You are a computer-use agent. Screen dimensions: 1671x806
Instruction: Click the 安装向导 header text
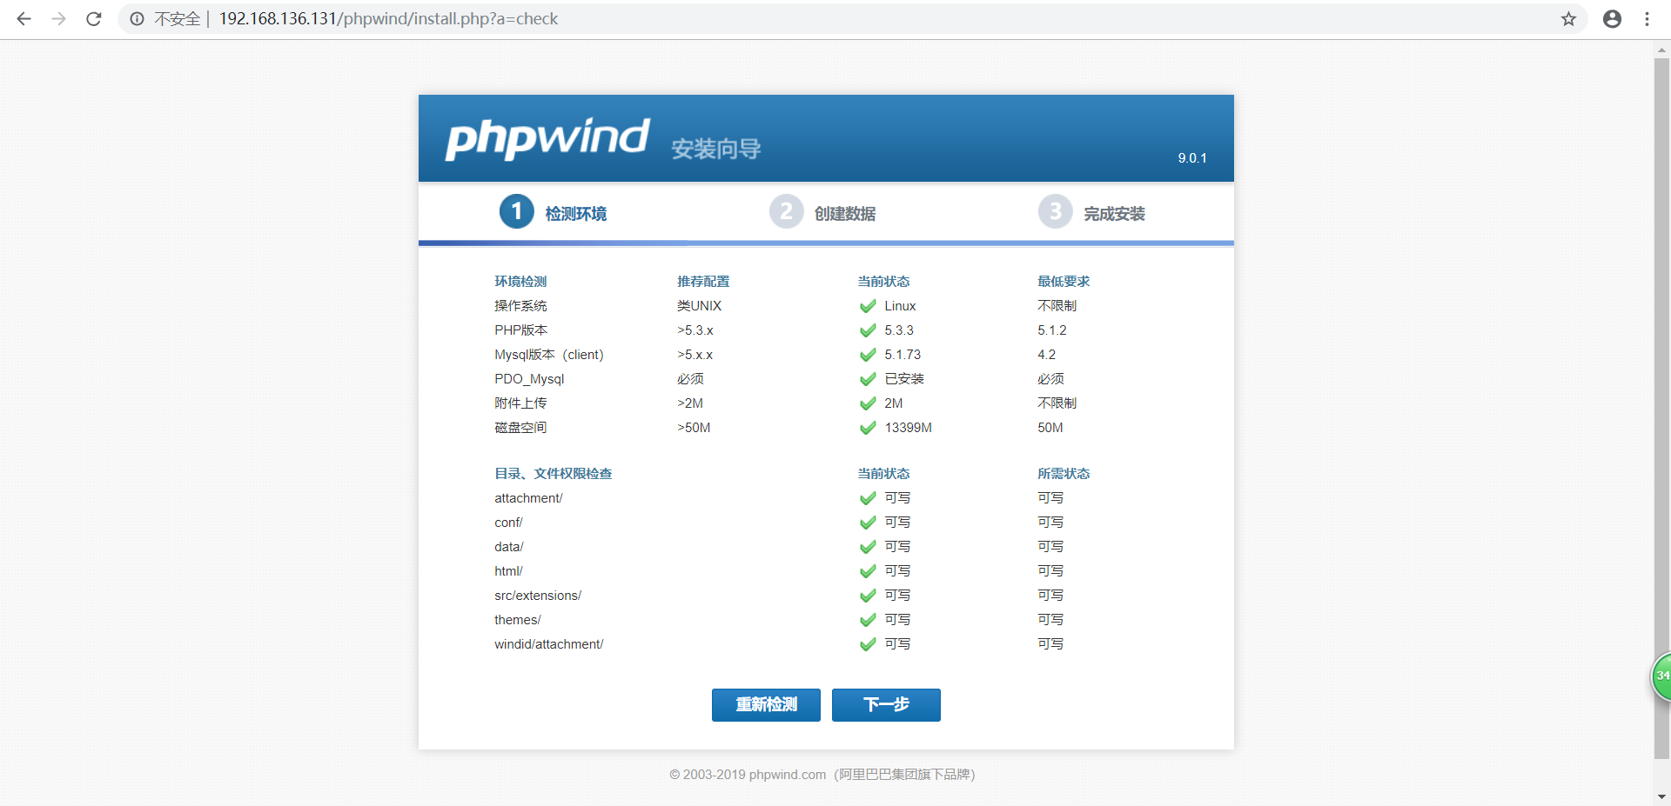715,149
